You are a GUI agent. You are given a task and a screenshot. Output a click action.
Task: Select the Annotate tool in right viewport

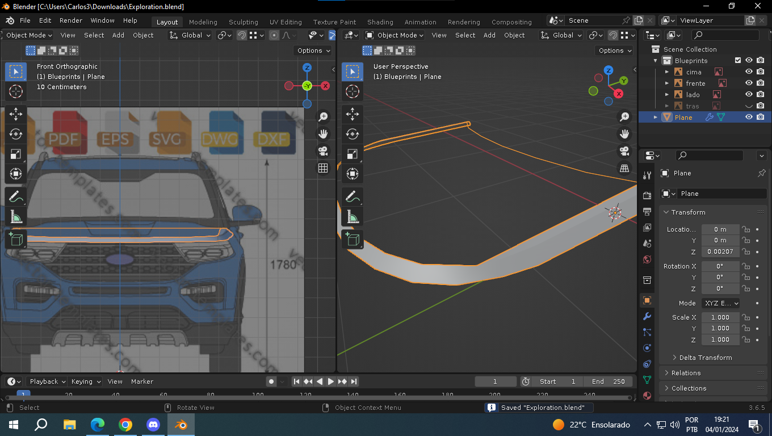coord(353,197)
